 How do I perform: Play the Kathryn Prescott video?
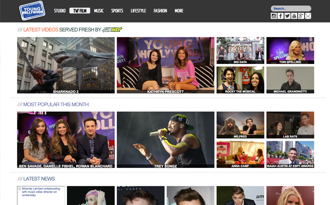point(166,65)
